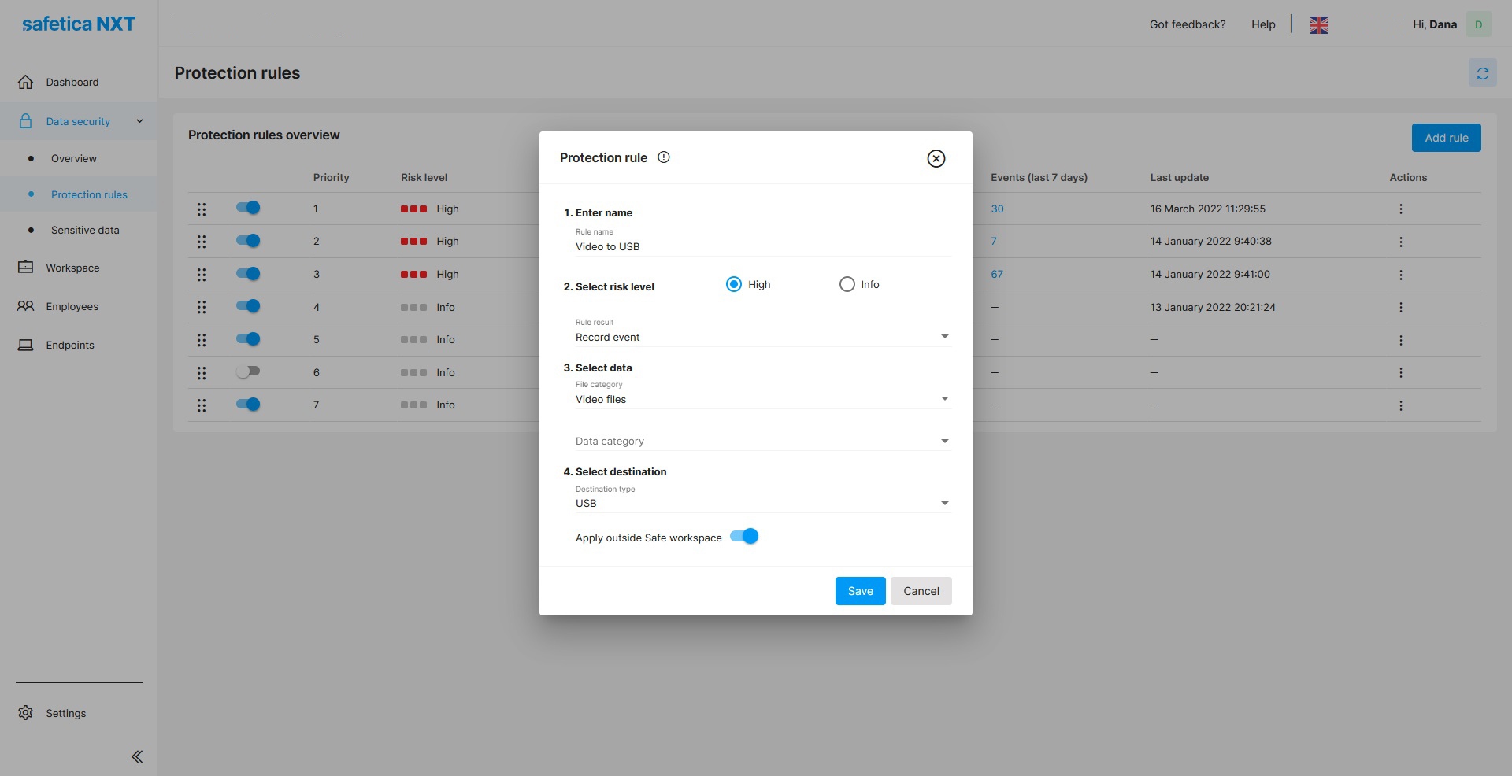This screenshot has height=776, width=1512.
Task: Open Workspace in the sidebar
Action: [72, 268]
